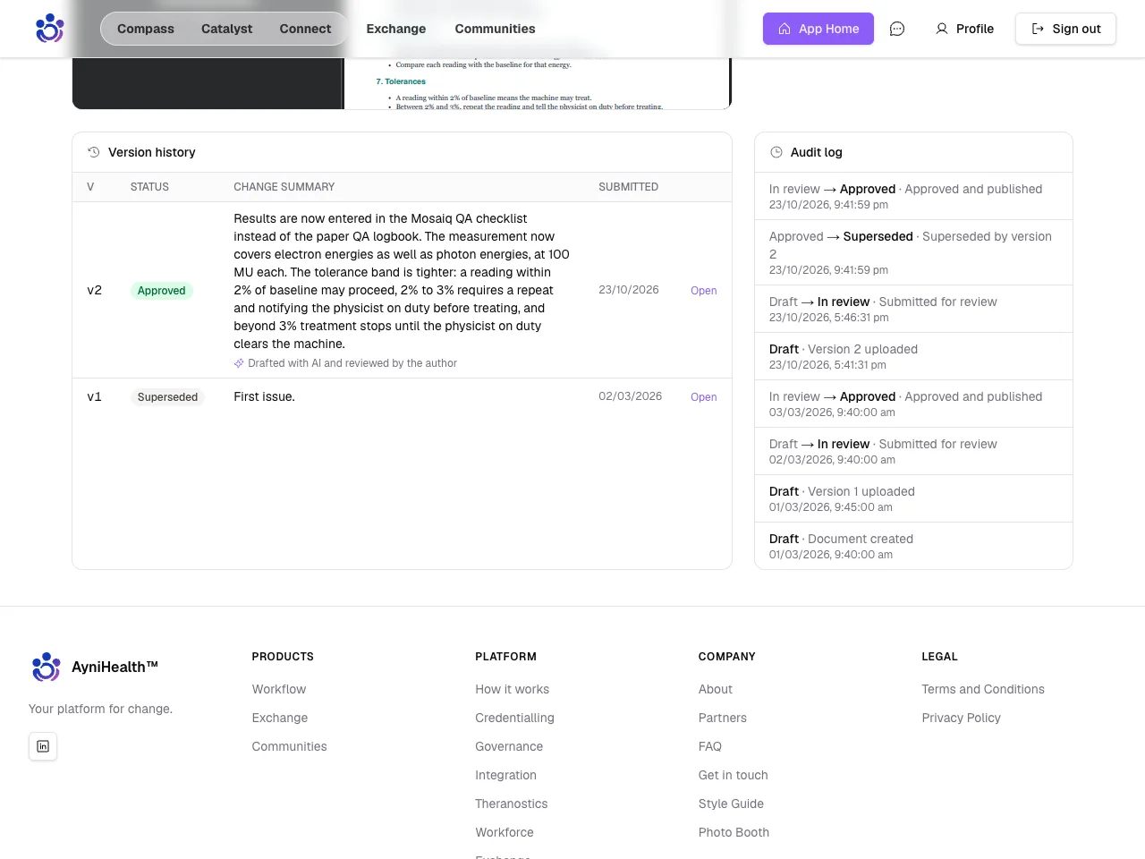The height and width of the screenshot is (859, 1145).
Task: Open the About footer link
Action: click(716, 689)
